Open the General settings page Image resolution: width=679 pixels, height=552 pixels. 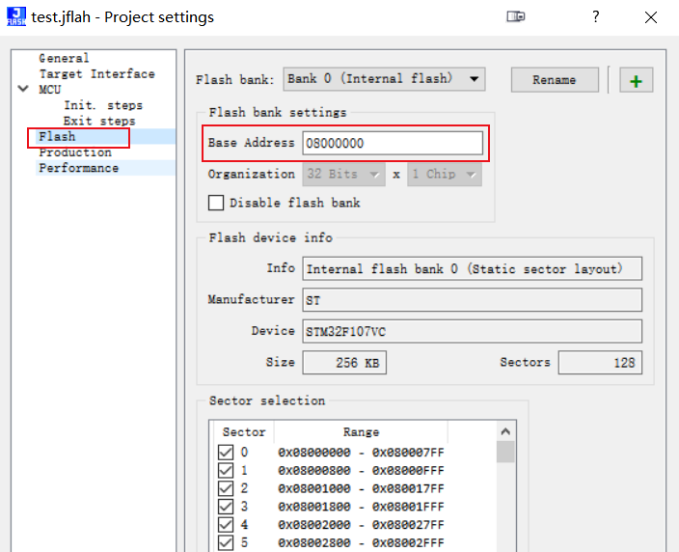click(x=64, y=58)
